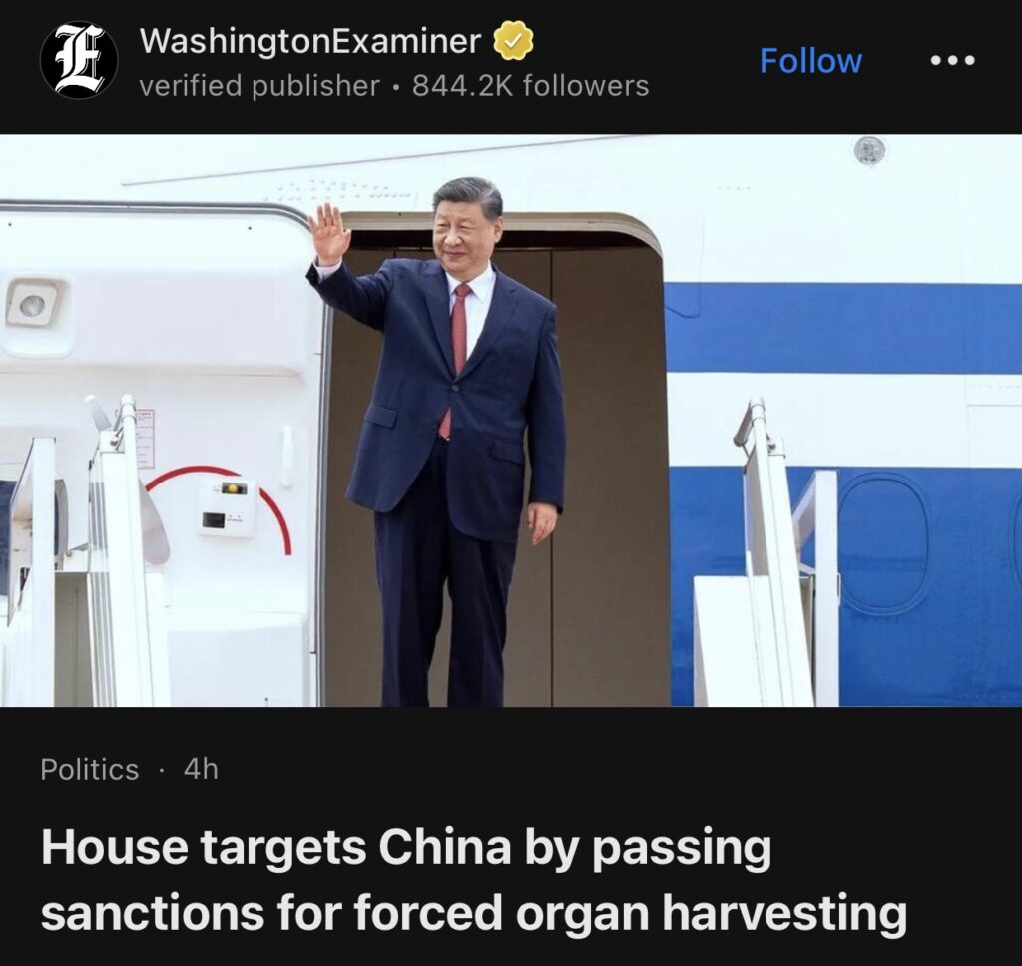Image resolution: width=1022 pixels, height=966 pixels.
Task: Click the verified publisher label
Action: [x=259, y=86]
